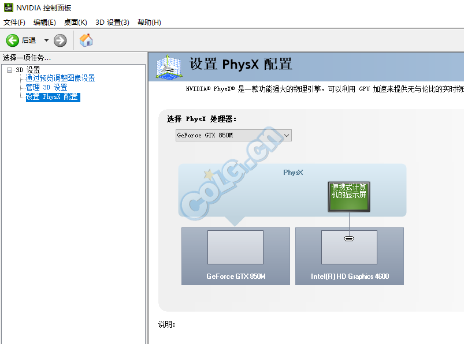The height and width of the screenshot is (344, 464).
Task: Open the 帮助(H) menu
Action: (x=149, y=23)
